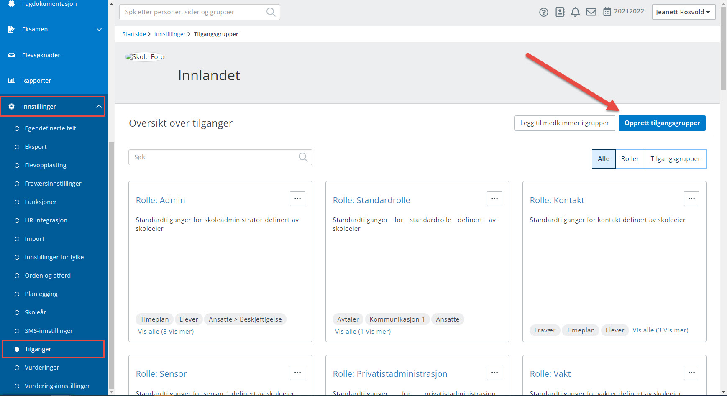Open HR-integrasjon in settings menu
The height and width of the screenshot is (396, 727).
coord(46,220)
